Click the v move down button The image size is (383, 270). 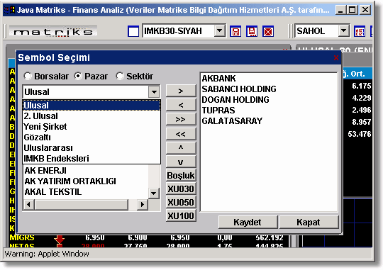(181, 162)
